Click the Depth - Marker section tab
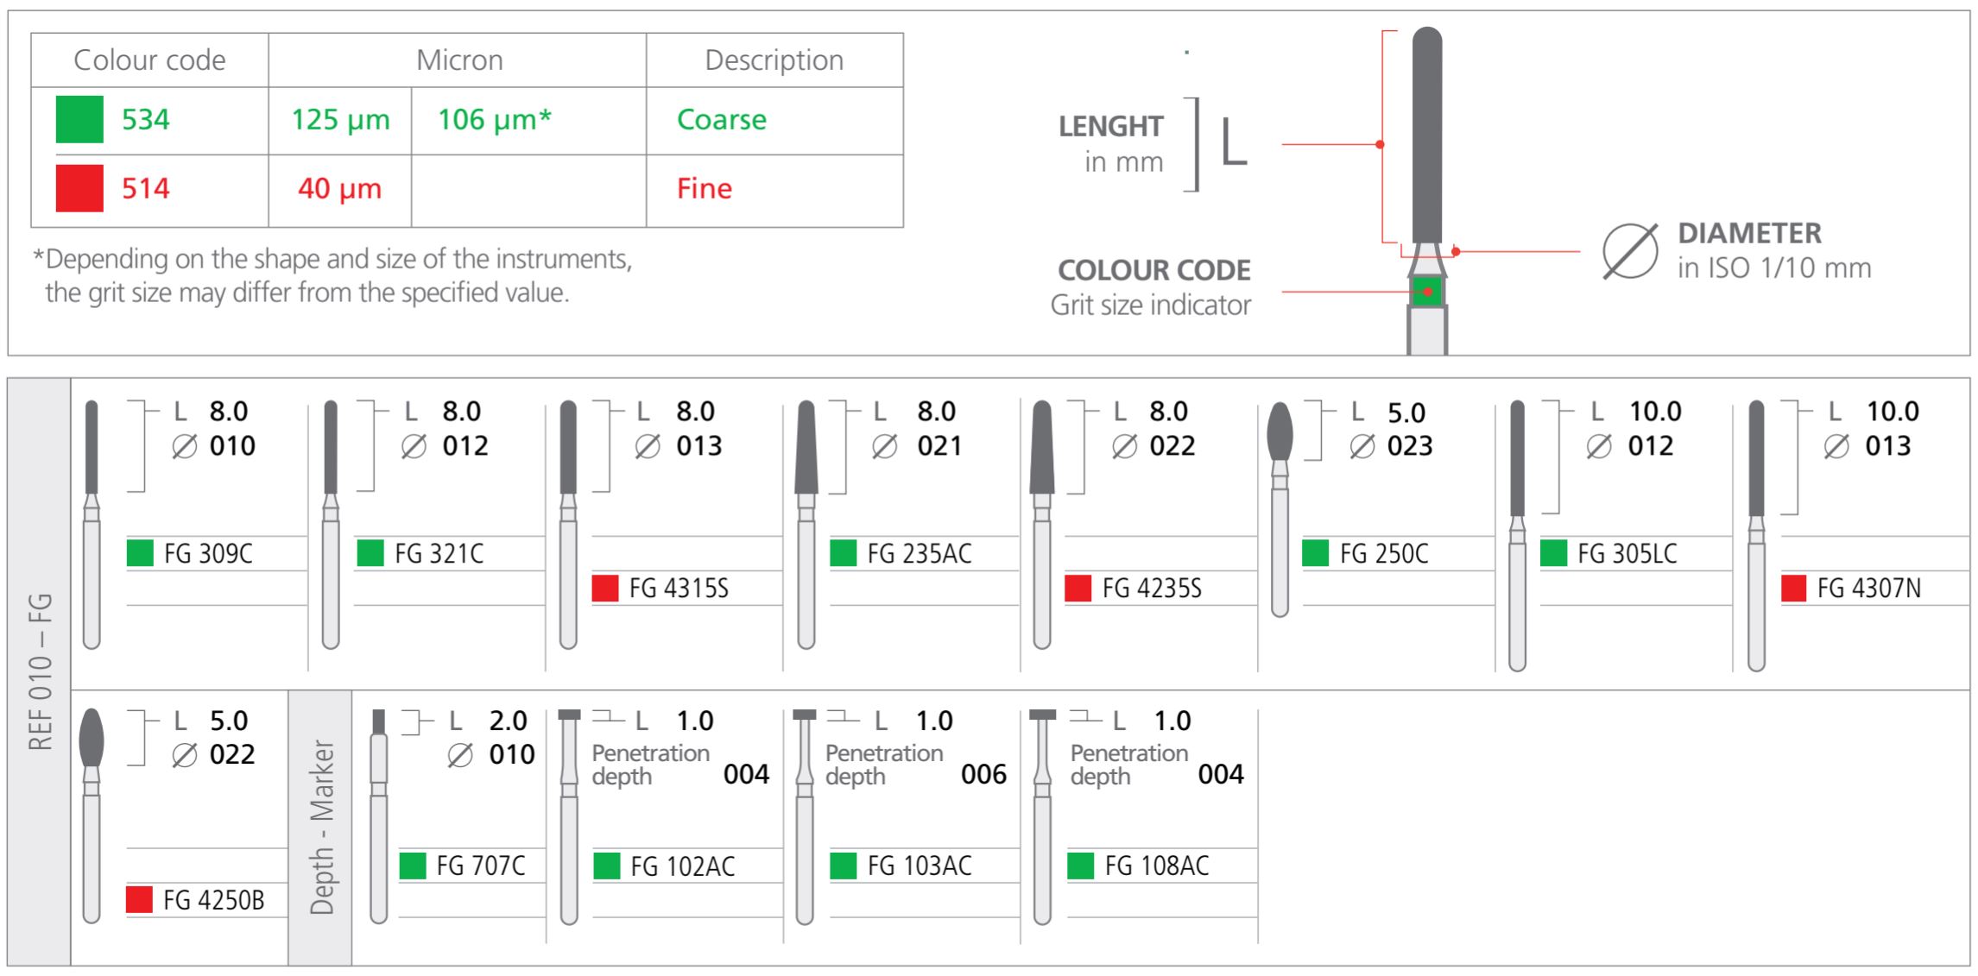Viewport: 1978px width, 976px height. (321, 827)
